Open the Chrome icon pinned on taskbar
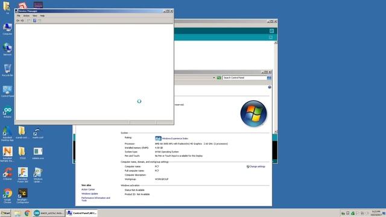 tap(27, 213)
